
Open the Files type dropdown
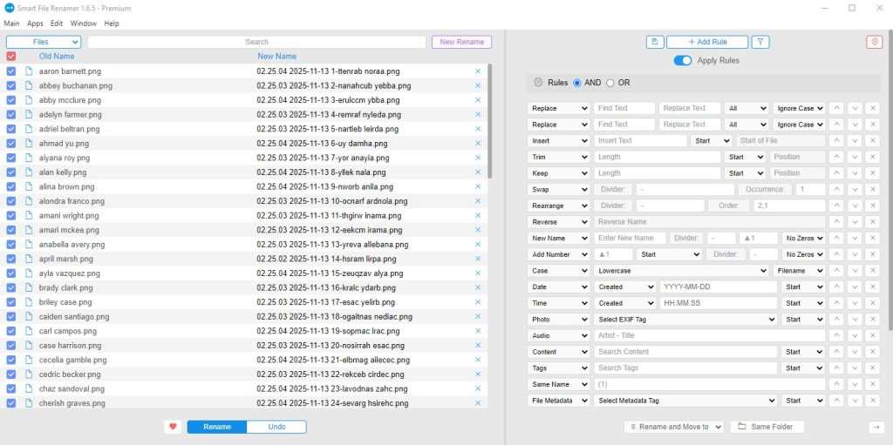click(x=44, y=42)
